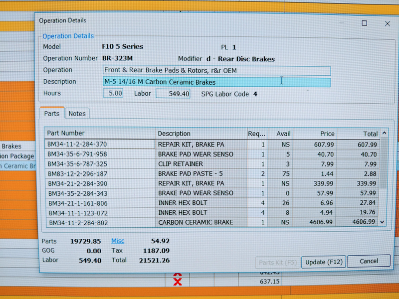Screen dimensions: 399x299
Task: Click the Misc amount 54.92
Action: click(160, 241)
